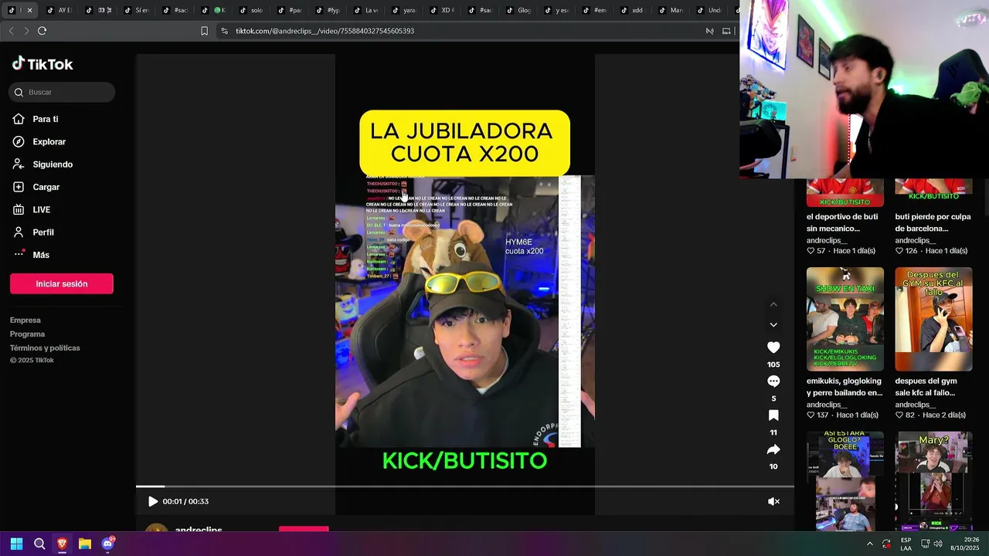Switch to the 'yara' tab

[x=405, y=10]
